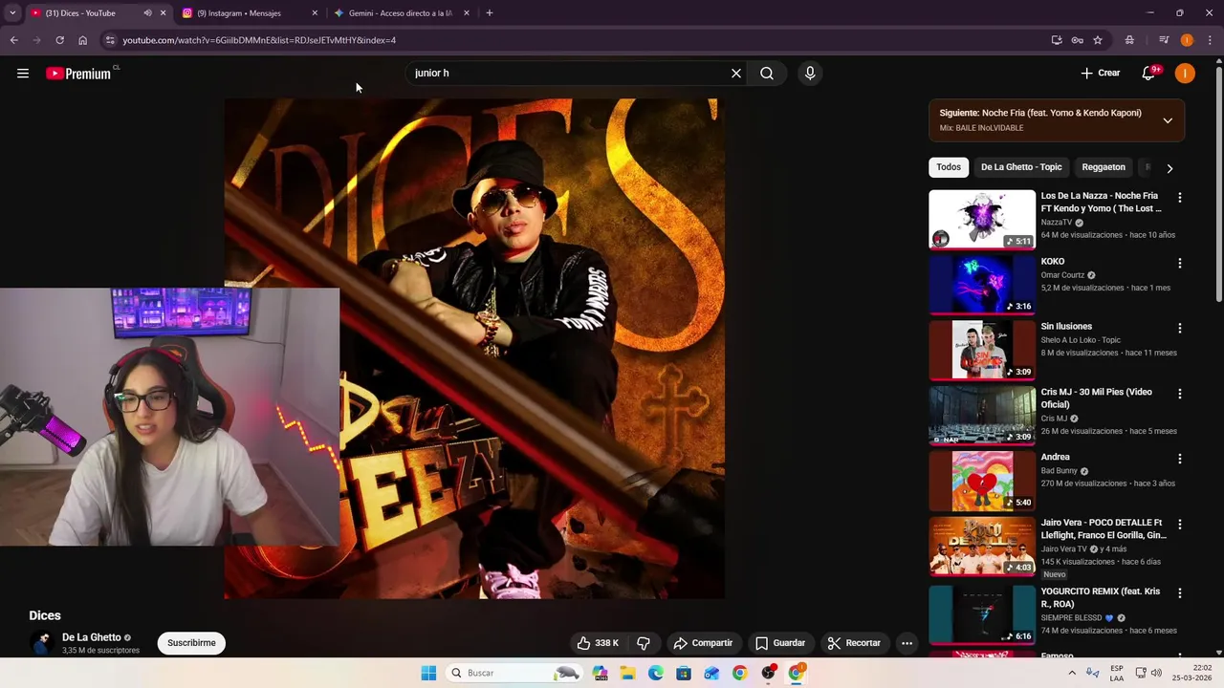Image resolution: width=1224 pixels, height=688 pixels.
Task: Open a new browser tab
Action: (x=490, y=13)
